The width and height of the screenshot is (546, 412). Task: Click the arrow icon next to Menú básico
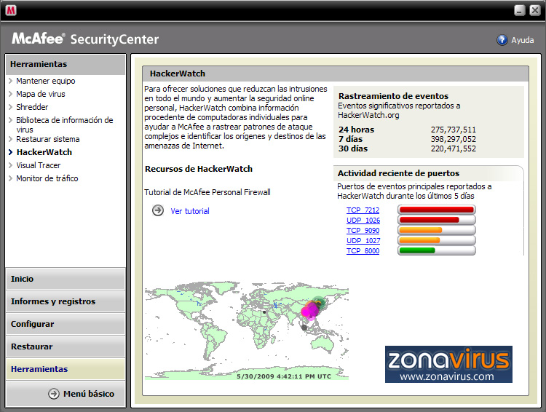[x=54, y=394]
